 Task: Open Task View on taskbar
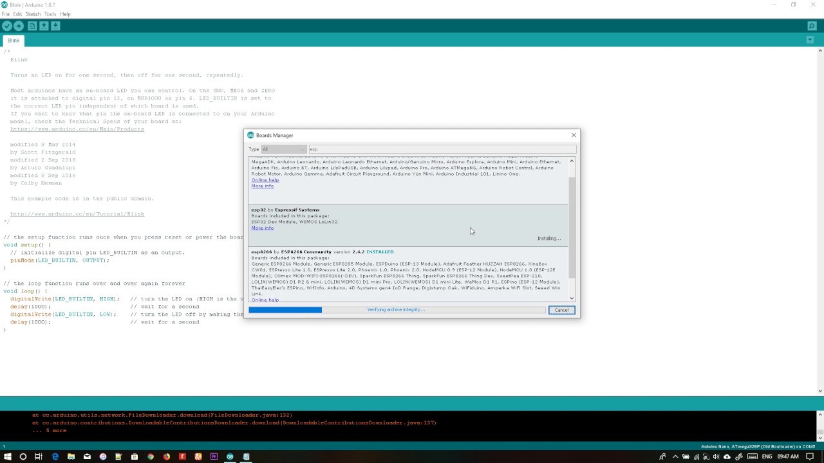[x=39, y=457]
